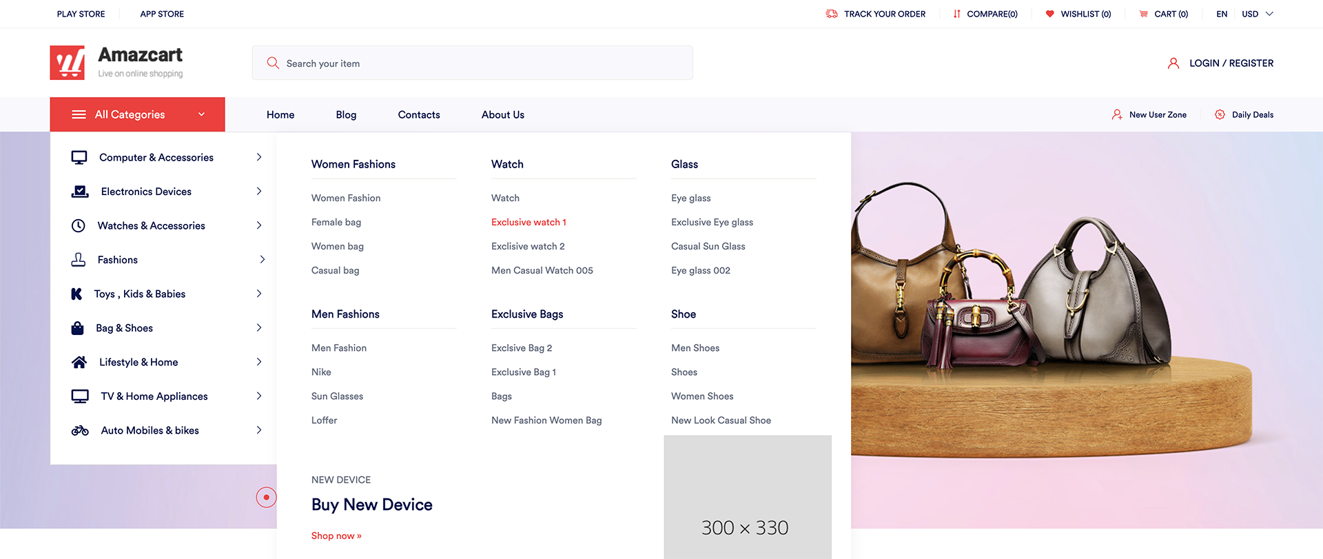Screen dimensions: 1323x559
Task: Open the USD currency dropdown
Action: point(1258,14)
